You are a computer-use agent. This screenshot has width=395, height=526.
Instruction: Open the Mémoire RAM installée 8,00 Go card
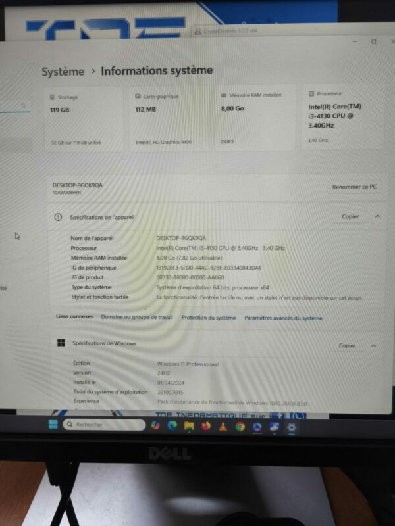255,117
